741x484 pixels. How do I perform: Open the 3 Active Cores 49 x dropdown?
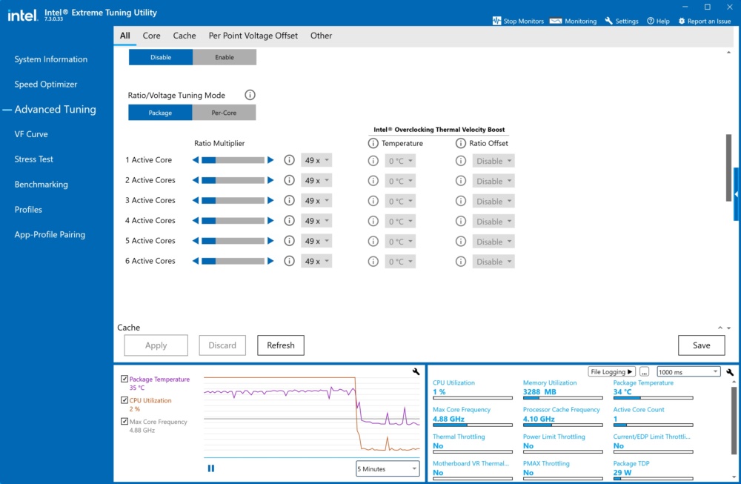(316, 201)
